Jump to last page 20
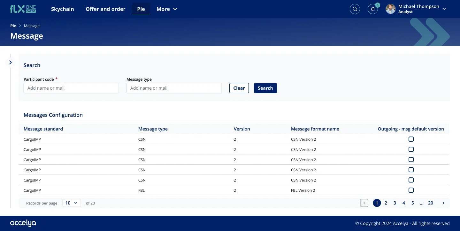The width and height of the screenshot is (460, 231). tap(431, 203)
